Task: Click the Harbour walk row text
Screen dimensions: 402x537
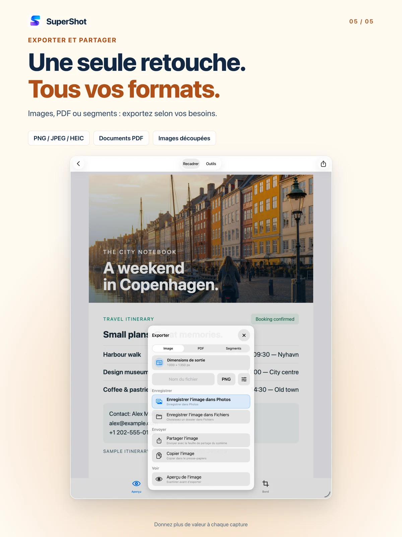Action: [x=122, y=355]
